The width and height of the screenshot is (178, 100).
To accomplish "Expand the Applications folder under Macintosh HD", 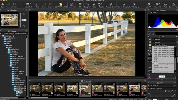I will 3,38.
